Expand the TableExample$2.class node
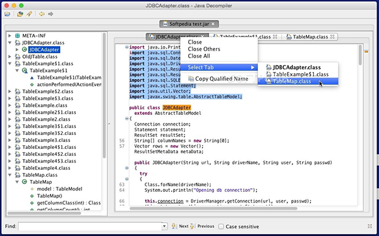This screenshot has width=379, height=236. pyautogui.click(x=9, y=91)
